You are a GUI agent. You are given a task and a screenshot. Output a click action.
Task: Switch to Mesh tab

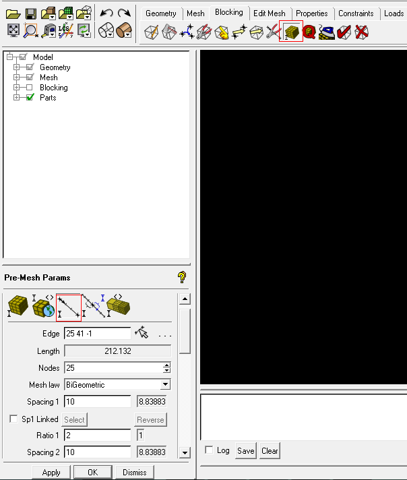tap(195, 13)
